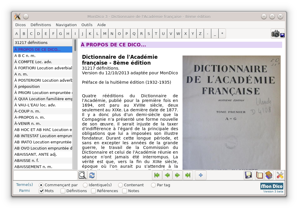Open the Outils menu
The width and height of the screenshot is (298, 208).
click(x=87, y=25)
